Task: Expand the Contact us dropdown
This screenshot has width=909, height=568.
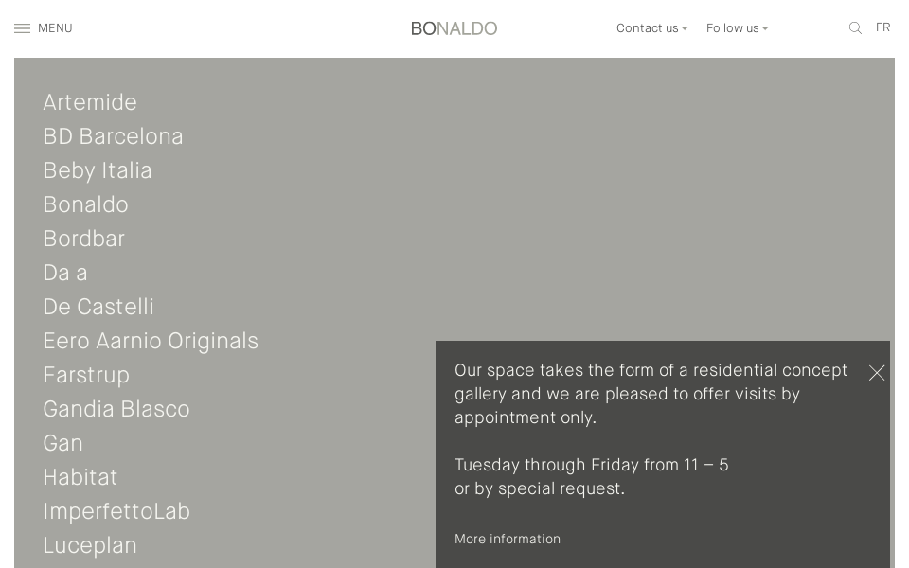Action: coord(651,28)
